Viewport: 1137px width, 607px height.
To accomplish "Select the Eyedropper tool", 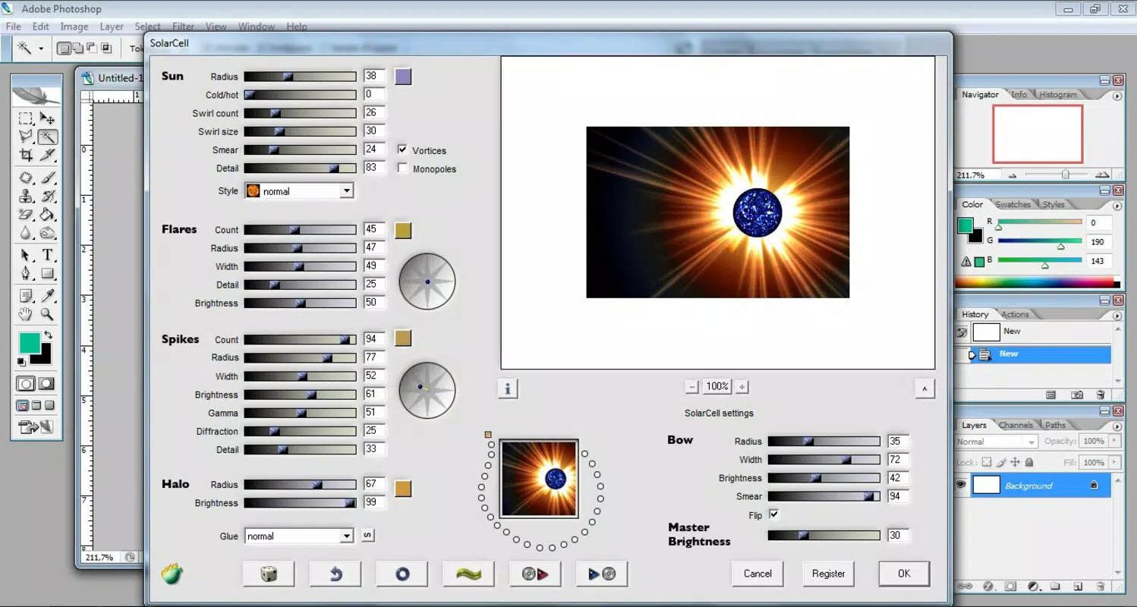I will coord(48,296).
